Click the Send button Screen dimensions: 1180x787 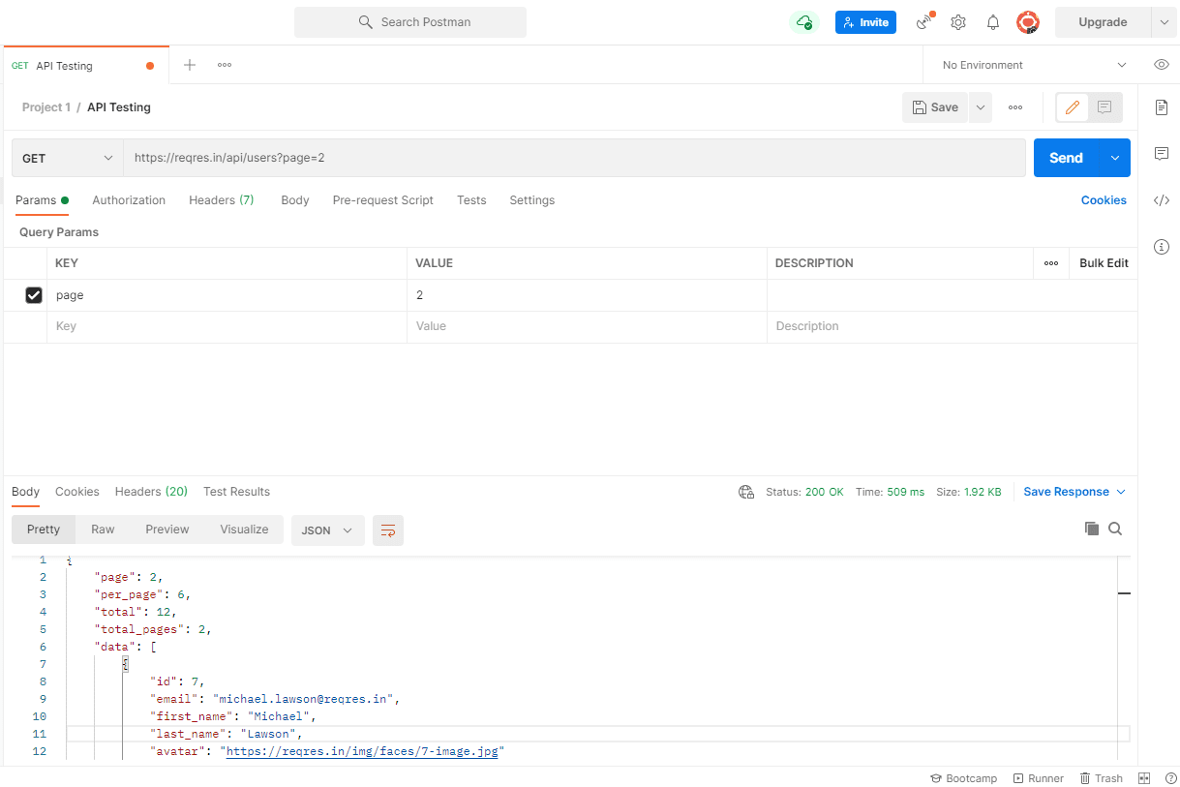pyautogui.click(x=1065, y=157)
